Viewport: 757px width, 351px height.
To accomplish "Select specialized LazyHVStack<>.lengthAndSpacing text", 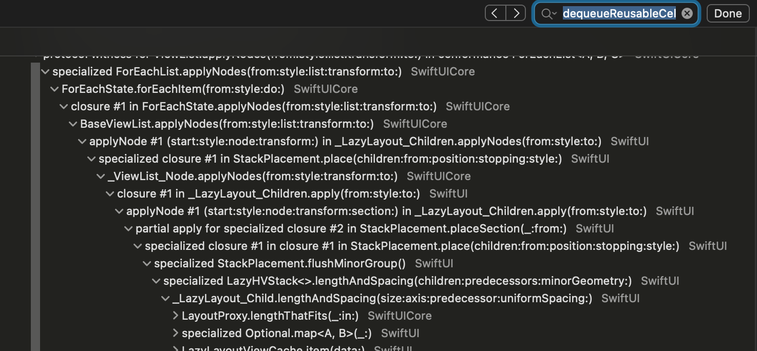I will 398,281.
